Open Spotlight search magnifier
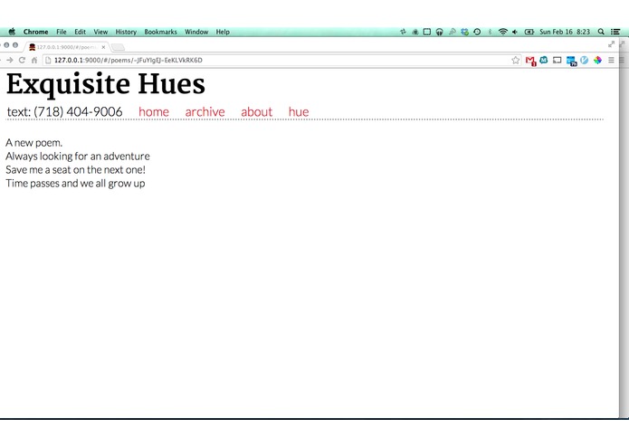The image size is (629, 447). click(601, 32)
